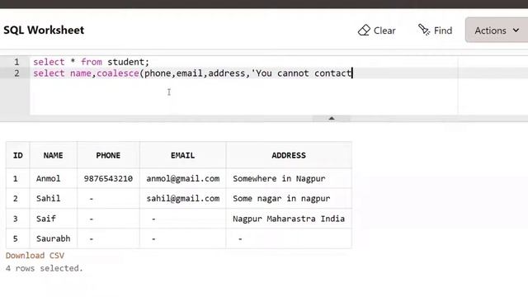Click the empty address cell for Saurabh
The height and width of the screenshot is (297, 528).
(x=289, y=238)
